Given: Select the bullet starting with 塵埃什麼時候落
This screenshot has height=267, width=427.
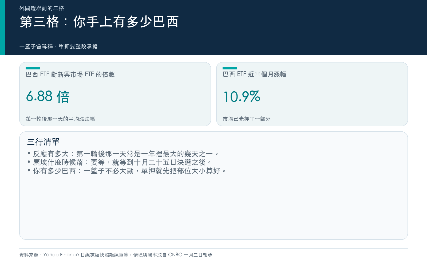Looking at the screenshot, I should [120, 162].
